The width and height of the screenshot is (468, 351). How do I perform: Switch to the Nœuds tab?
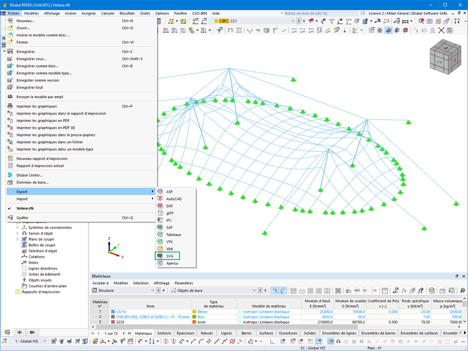point(207,333)
